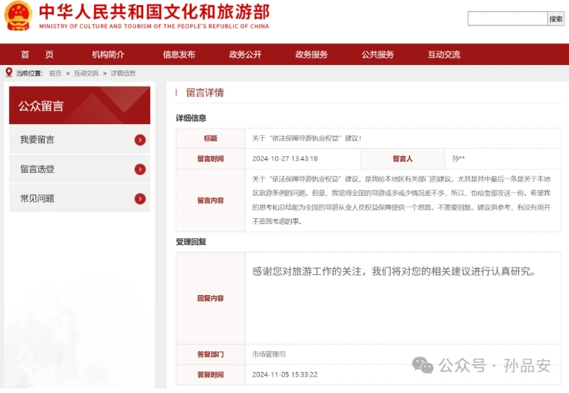Viewport: 569px width, 393px height.
Task: Click arrow icon beside 我要留言
Action: [140, 140]
